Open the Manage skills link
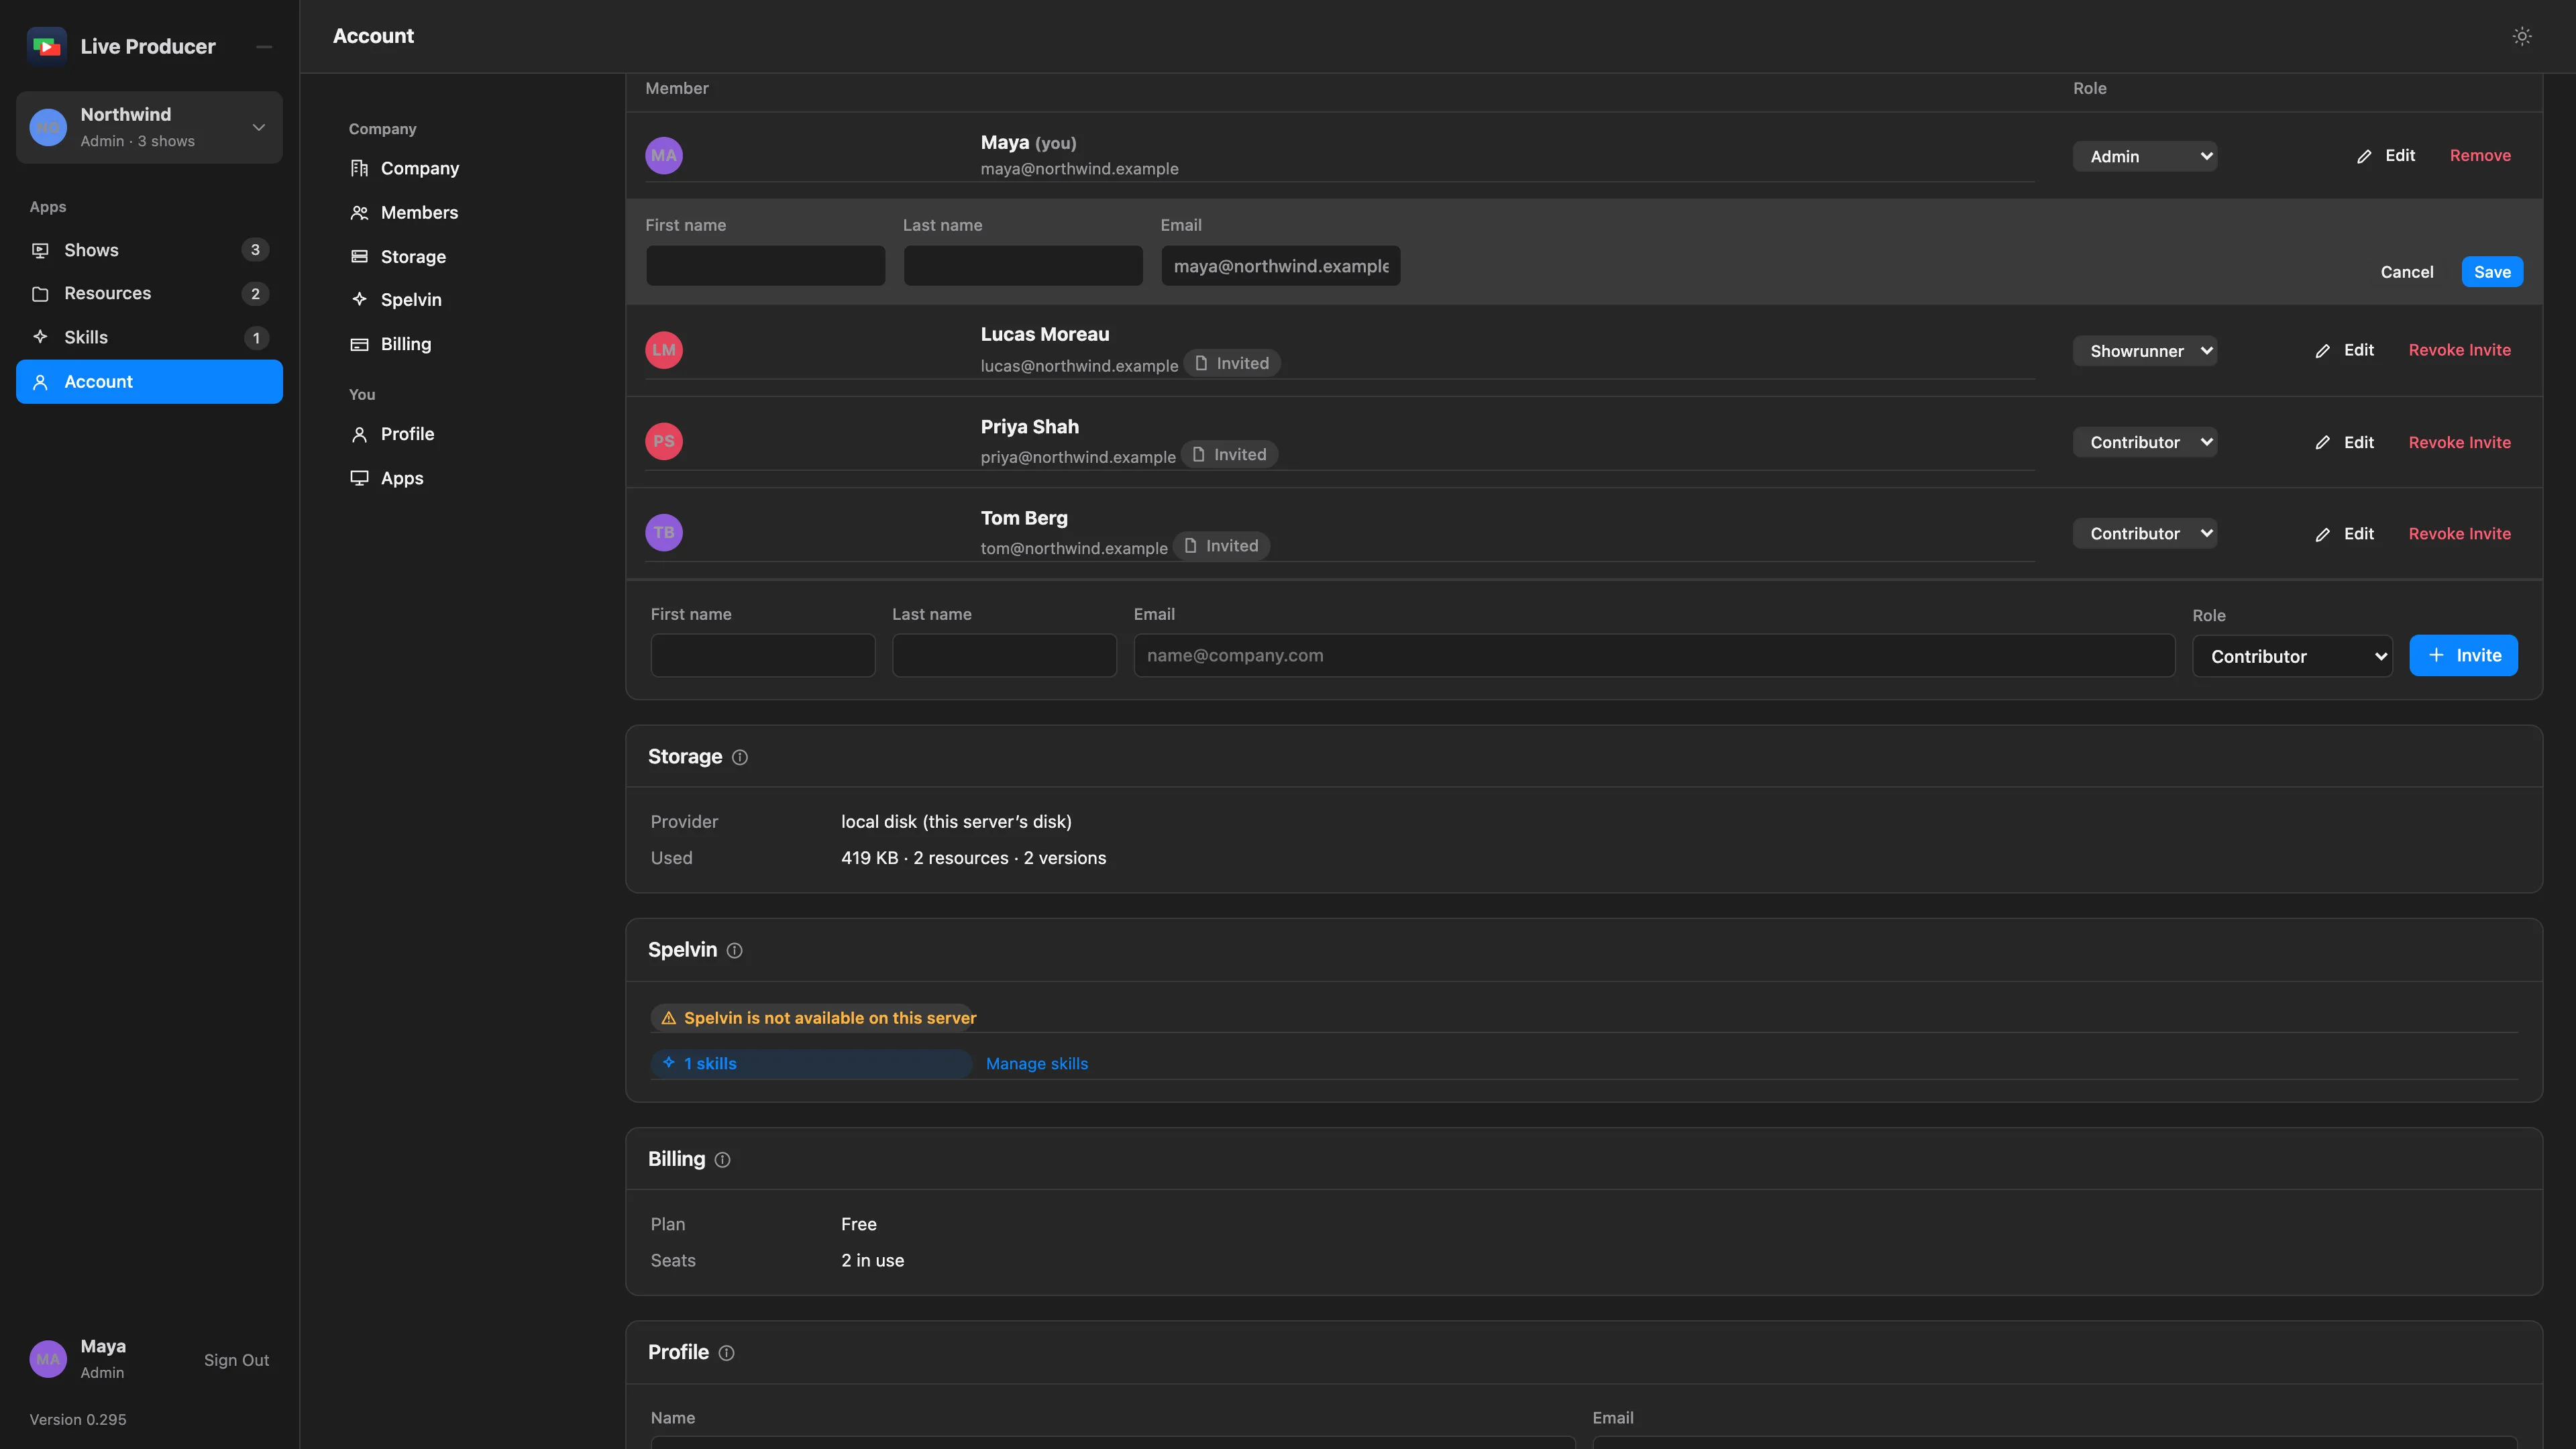The height and width of the screenshot is (1449, 2576). tap(1036, 1063)
